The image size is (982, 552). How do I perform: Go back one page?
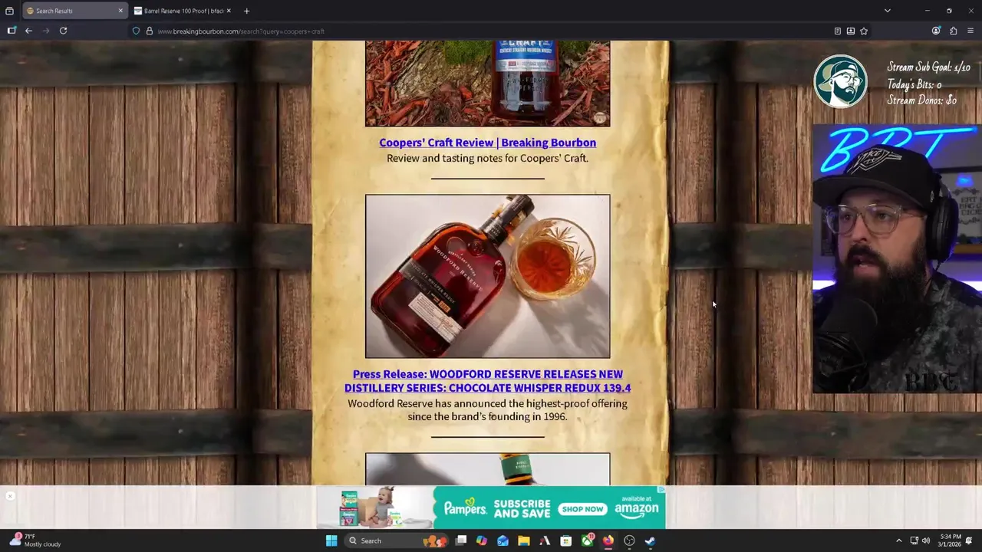point(28,31)
